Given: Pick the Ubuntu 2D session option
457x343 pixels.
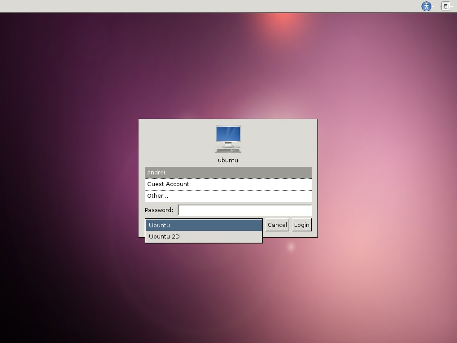Looking at the screenshot, I should coord(204,237).
